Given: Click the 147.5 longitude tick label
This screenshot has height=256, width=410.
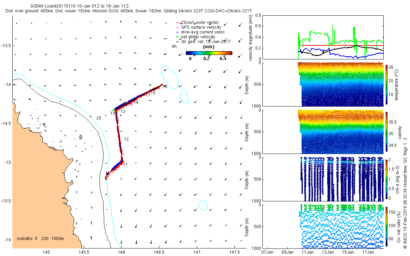Looking at the screenshot, I should (234, 252).
